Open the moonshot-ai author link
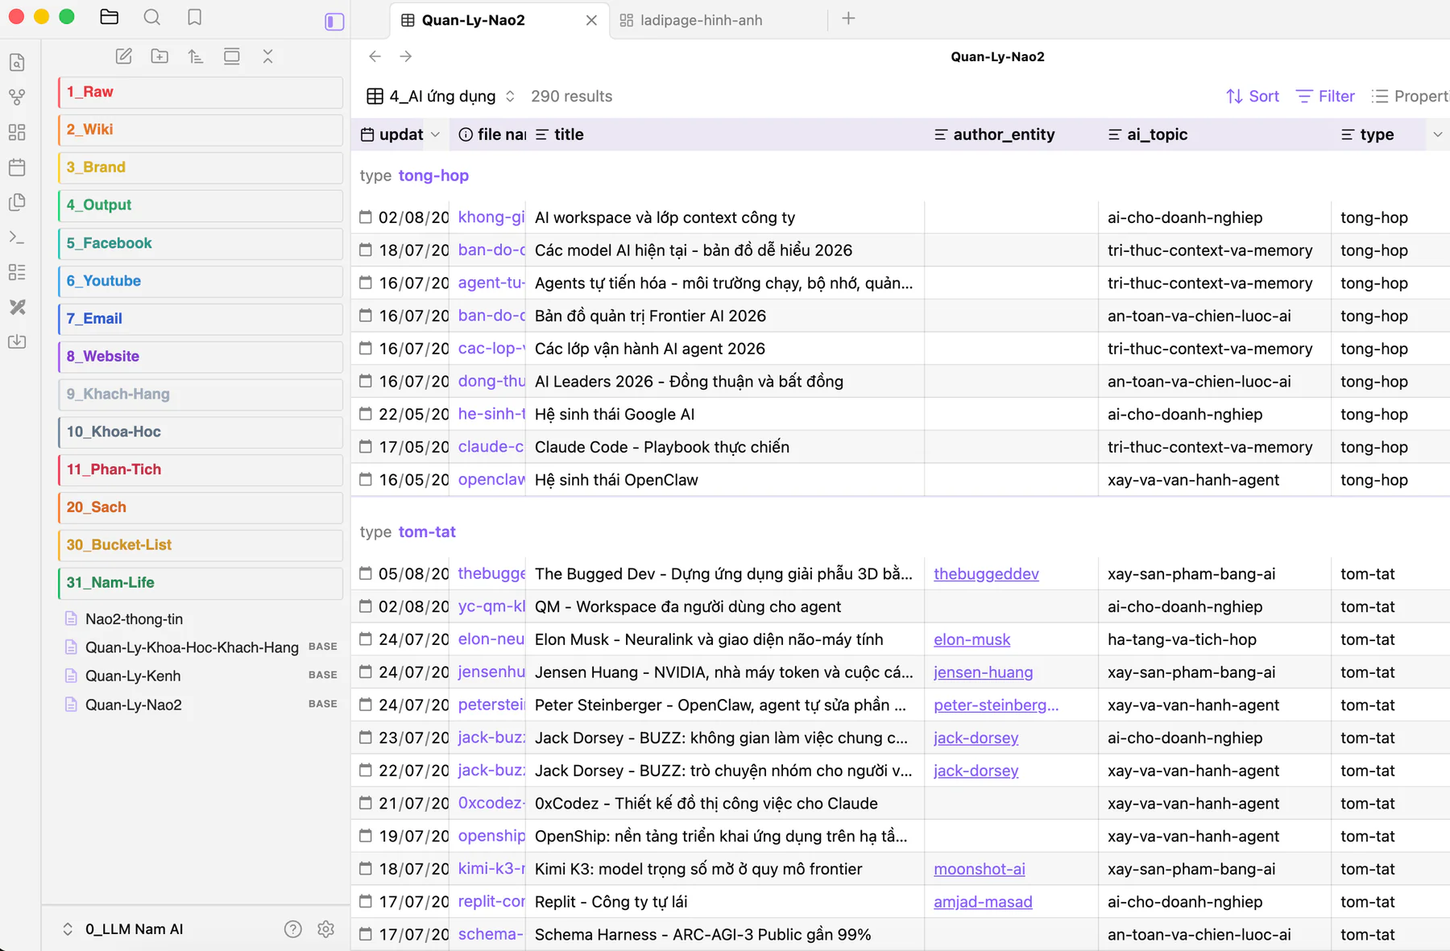The height and width of the screenshot is (951, 1450). pos(980,870)
